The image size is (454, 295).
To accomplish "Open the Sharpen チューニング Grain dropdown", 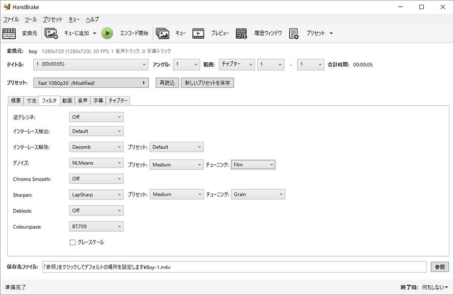I will coord(258,194).
